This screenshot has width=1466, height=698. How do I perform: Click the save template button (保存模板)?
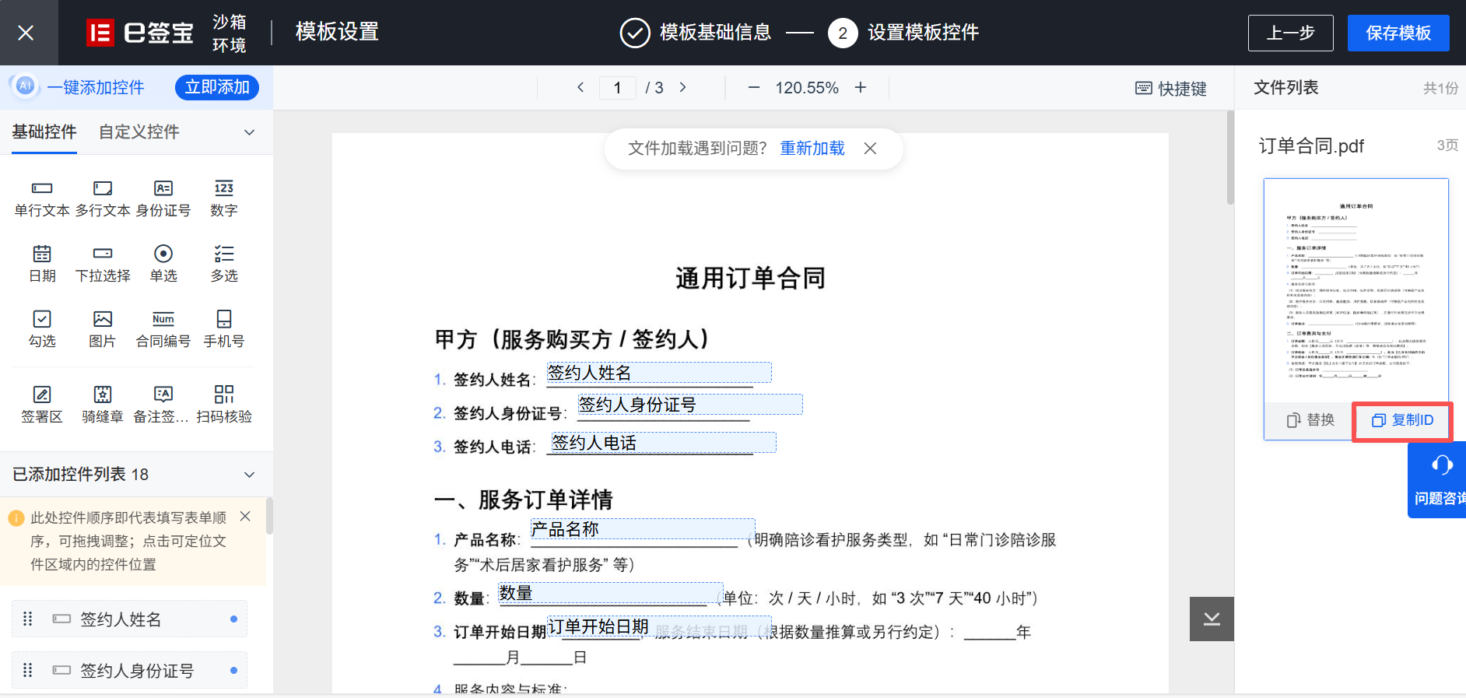[1398, 33]
